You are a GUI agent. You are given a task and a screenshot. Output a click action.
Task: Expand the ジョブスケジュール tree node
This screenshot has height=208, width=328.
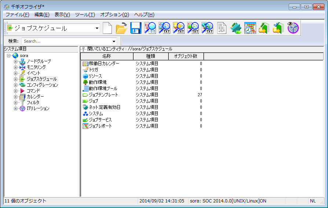[15, 79]
